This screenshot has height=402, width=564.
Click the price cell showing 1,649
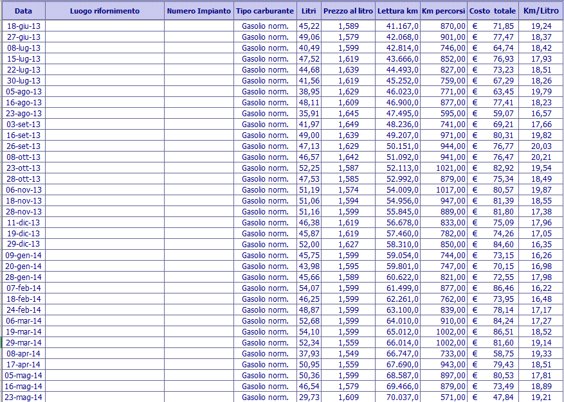(x=348, y=124)
